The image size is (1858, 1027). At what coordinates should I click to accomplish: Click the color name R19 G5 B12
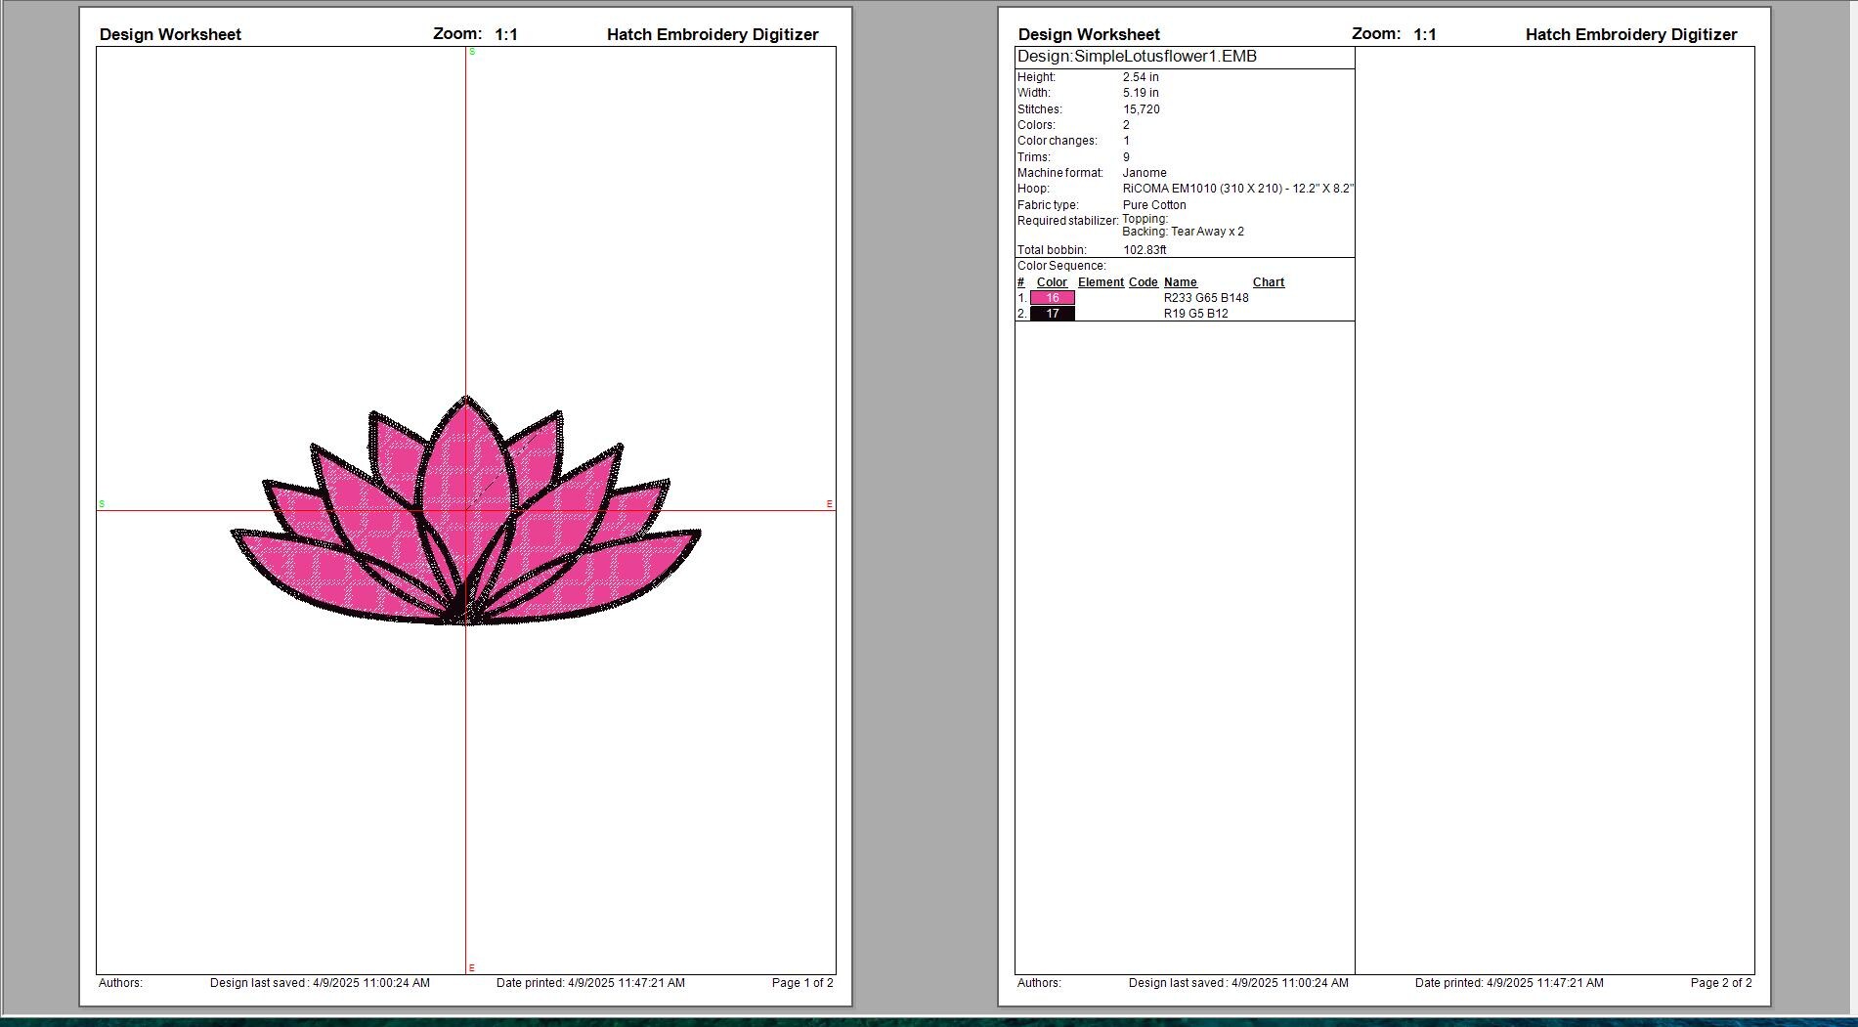pyautogui.click(x=1196, y=314)
